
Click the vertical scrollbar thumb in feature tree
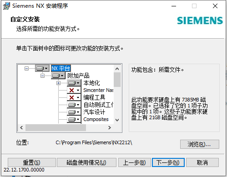coord(117,80)
